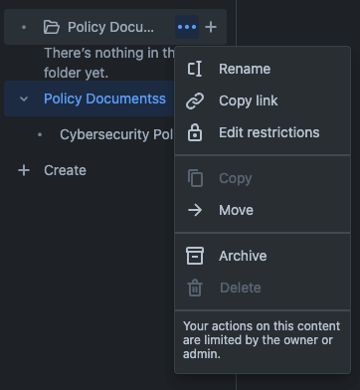Open the Cybersecurity Pol... child page
The height and width of the screenshot is (390, 360).
[x=117, y=134]
